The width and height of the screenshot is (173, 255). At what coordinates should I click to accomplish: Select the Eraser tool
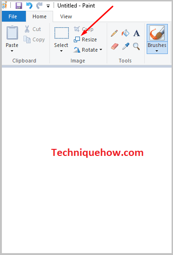pyautogui.click(x=115, y=46)
